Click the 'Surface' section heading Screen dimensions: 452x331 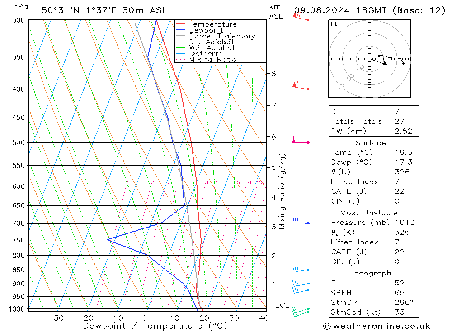point(371,143)
